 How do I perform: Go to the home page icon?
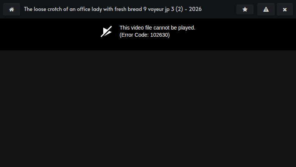point(11,9)
